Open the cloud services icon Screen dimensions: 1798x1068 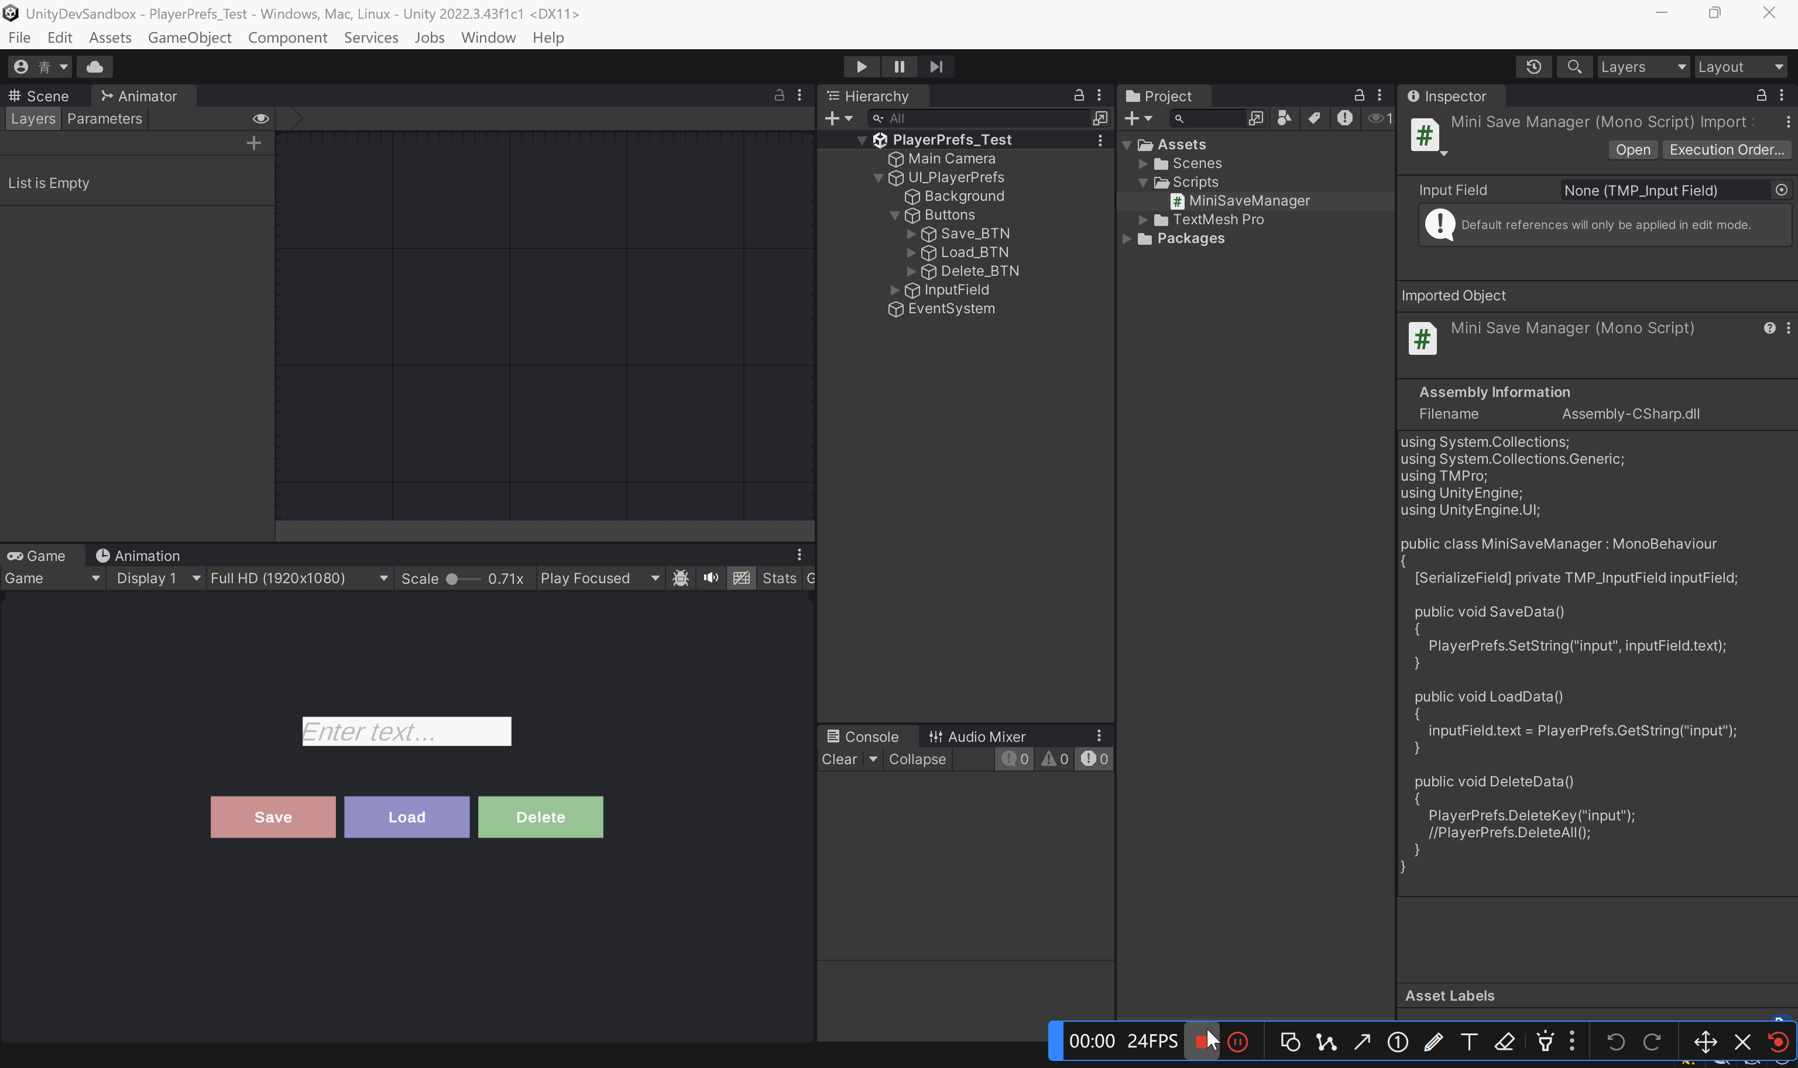pos(95,67)
